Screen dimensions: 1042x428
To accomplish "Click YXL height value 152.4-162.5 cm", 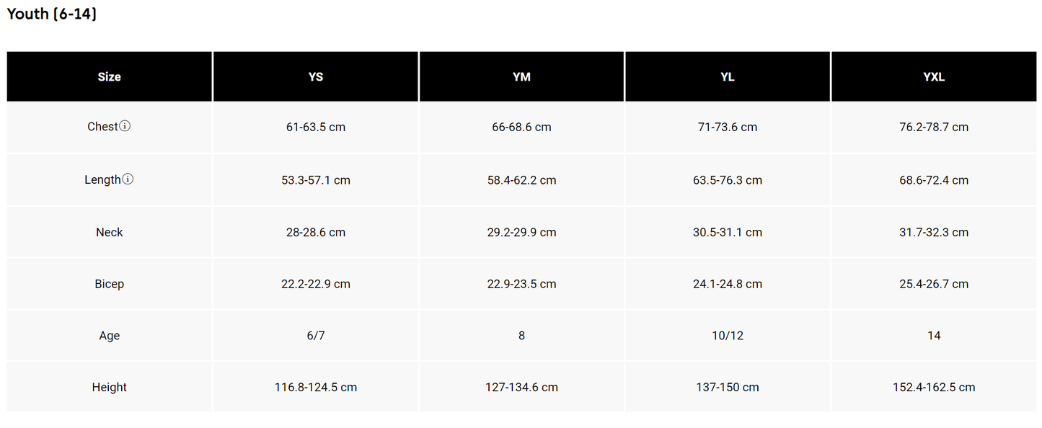I will pos(934,387).
